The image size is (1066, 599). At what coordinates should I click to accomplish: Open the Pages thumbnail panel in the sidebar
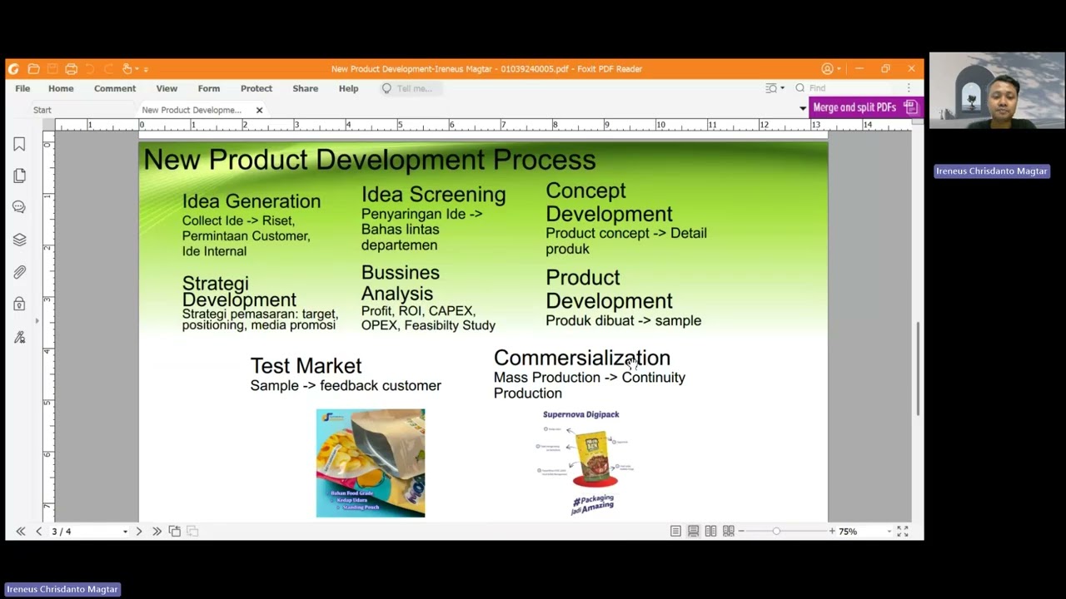(19, 176)
